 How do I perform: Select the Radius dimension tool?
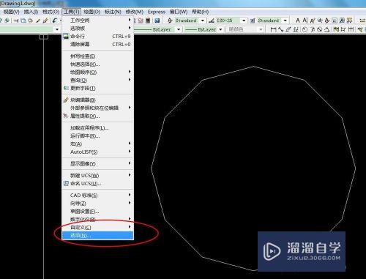pyautogui.click(x=305, y=29)
